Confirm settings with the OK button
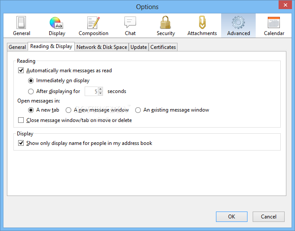 (232, 217)
